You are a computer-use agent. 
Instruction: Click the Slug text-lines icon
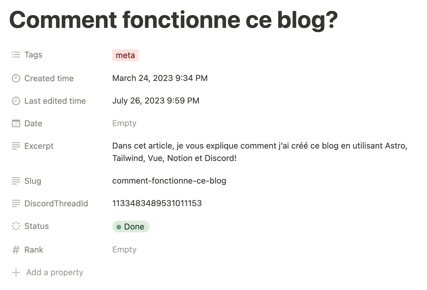point(16,181)
